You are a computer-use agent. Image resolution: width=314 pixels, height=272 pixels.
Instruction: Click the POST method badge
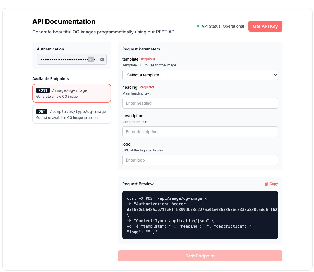[x=43, y=90]
